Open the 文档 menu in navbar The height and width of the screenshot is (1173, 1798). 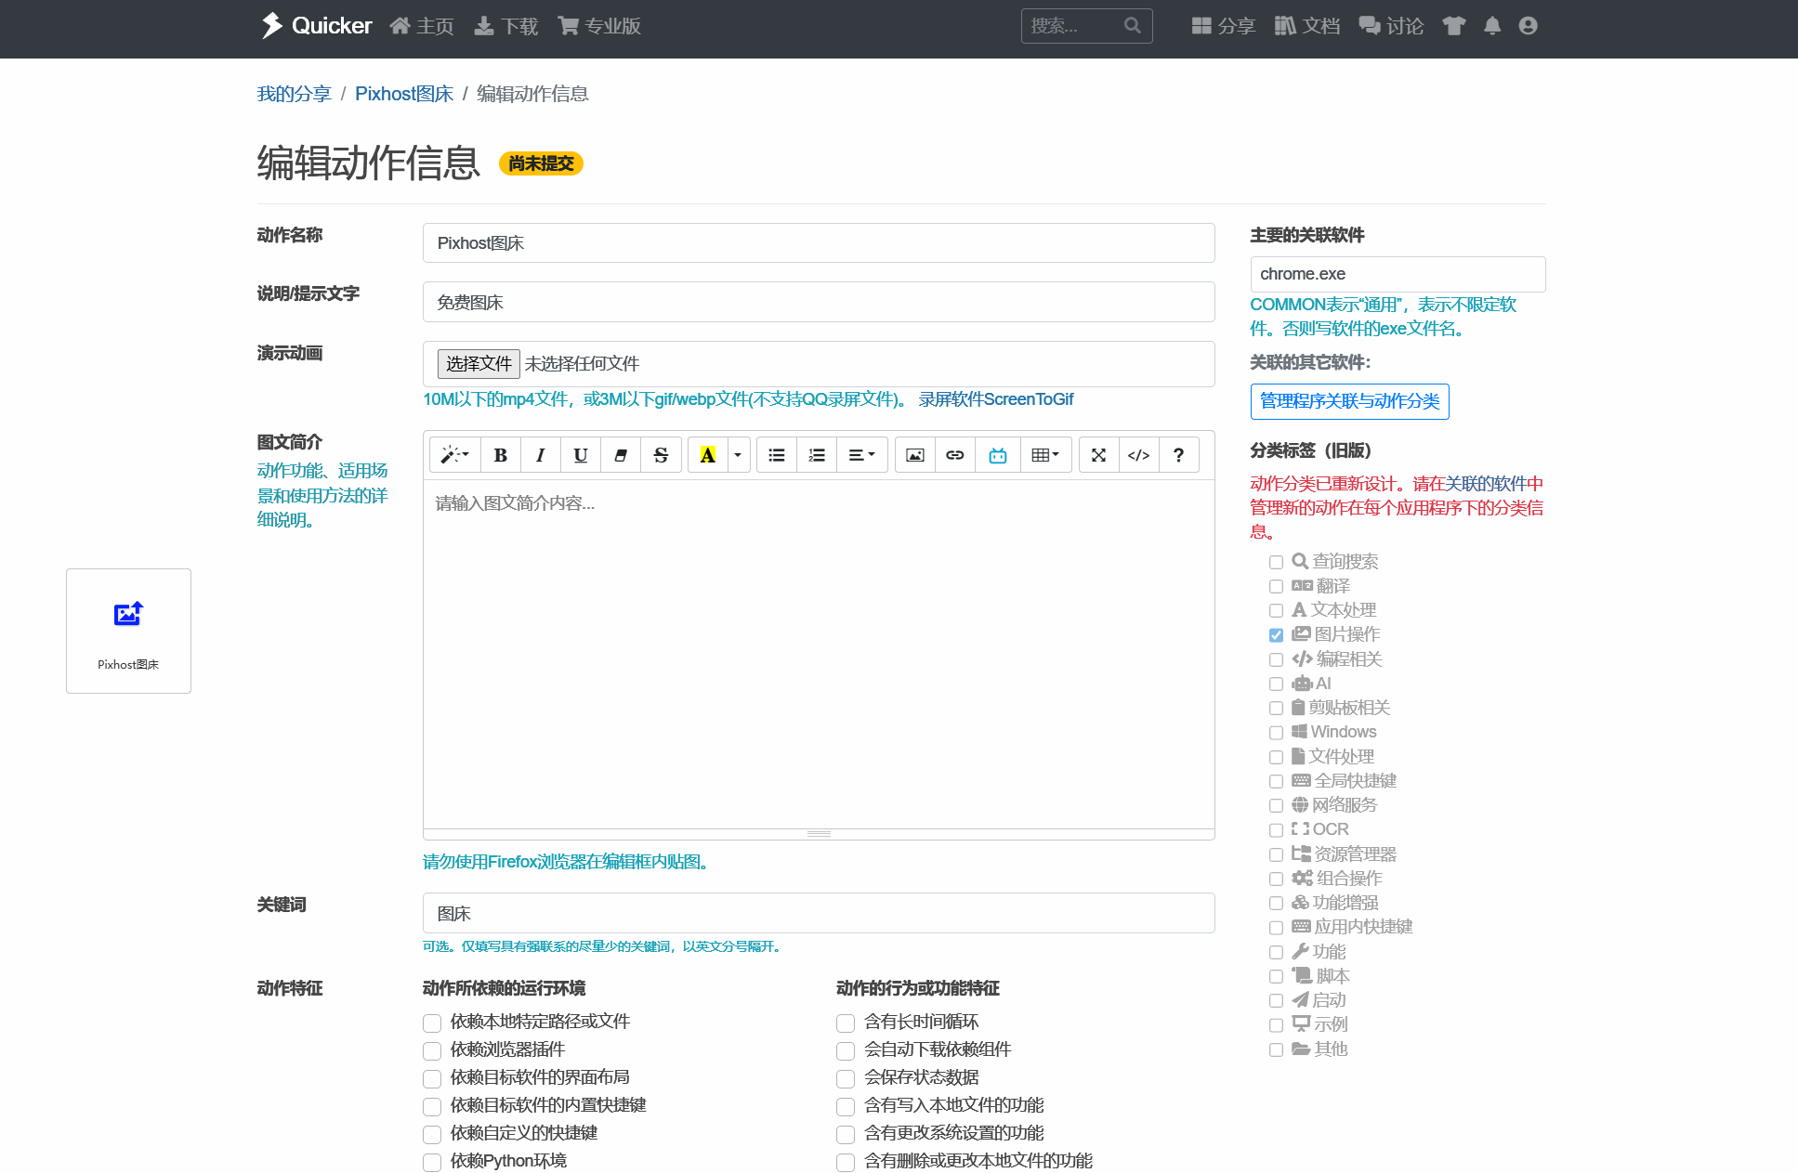[x=1307, y=26]
